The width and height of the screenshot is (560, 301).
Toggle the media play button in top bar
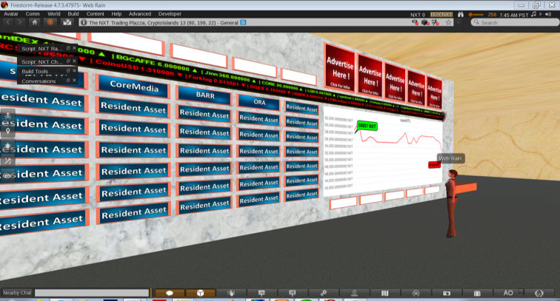(541, 14)
